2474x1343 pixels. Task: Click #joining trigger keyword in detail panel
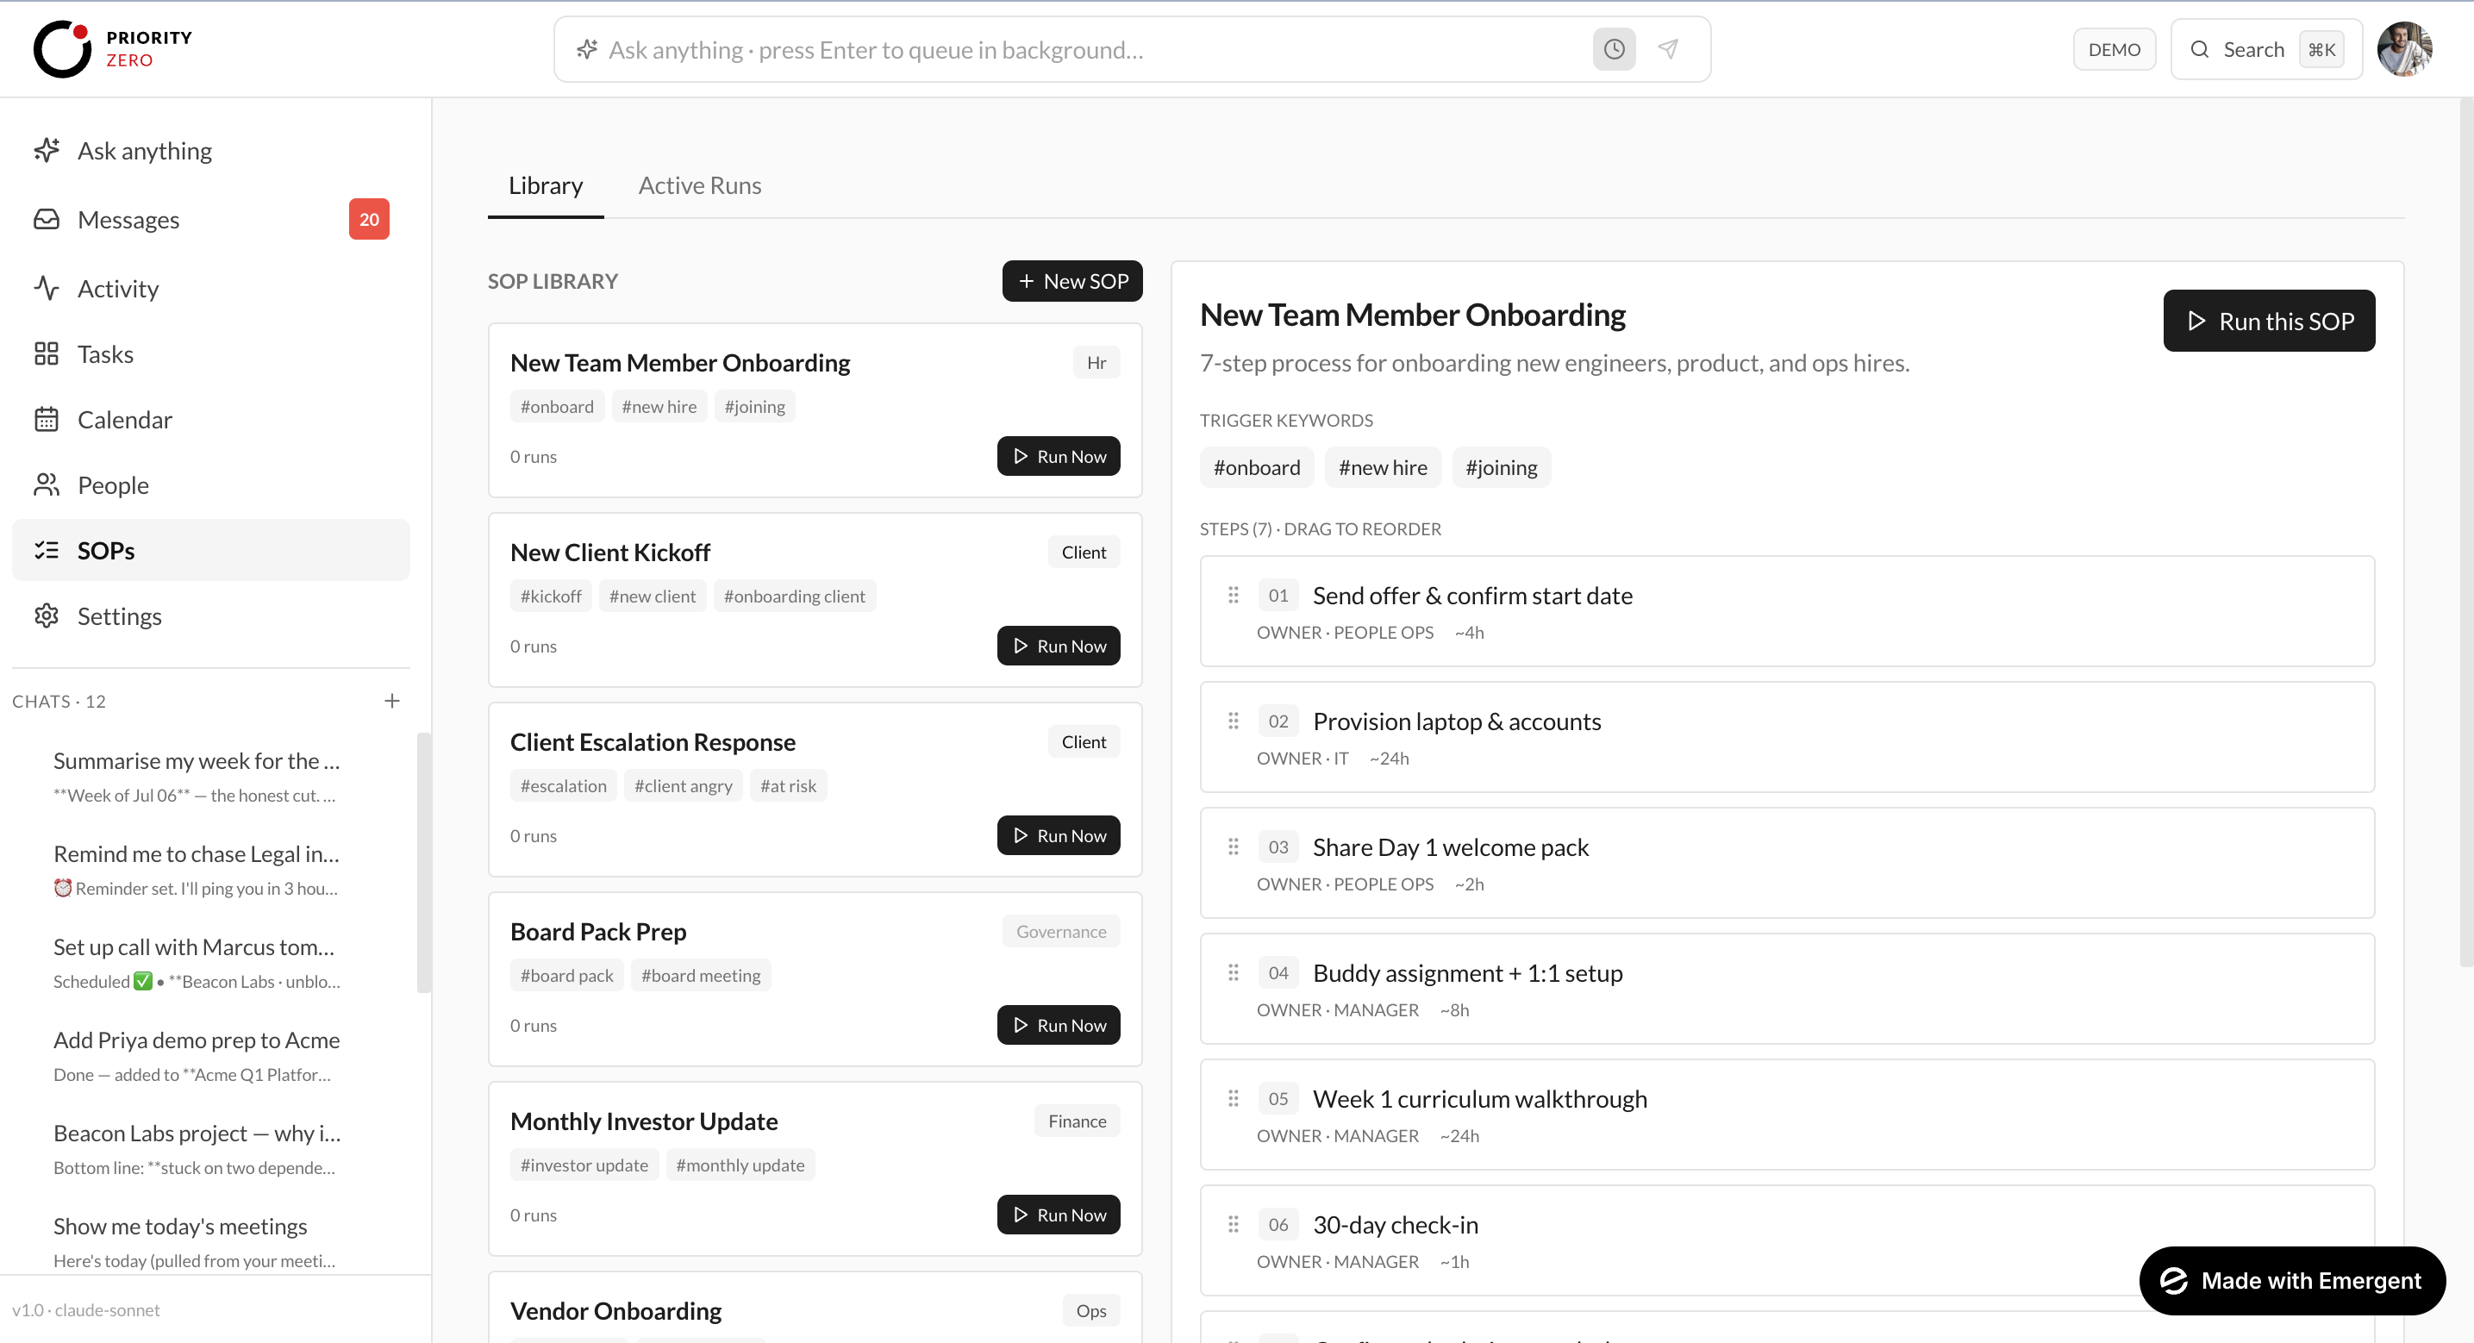coord(1500,468)
